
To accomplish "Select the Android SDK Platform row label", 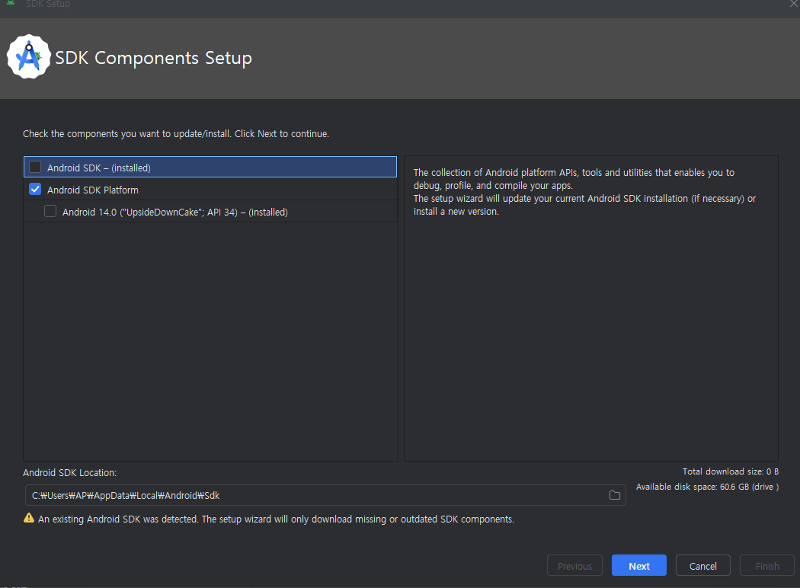I will [x=93, y=190].
